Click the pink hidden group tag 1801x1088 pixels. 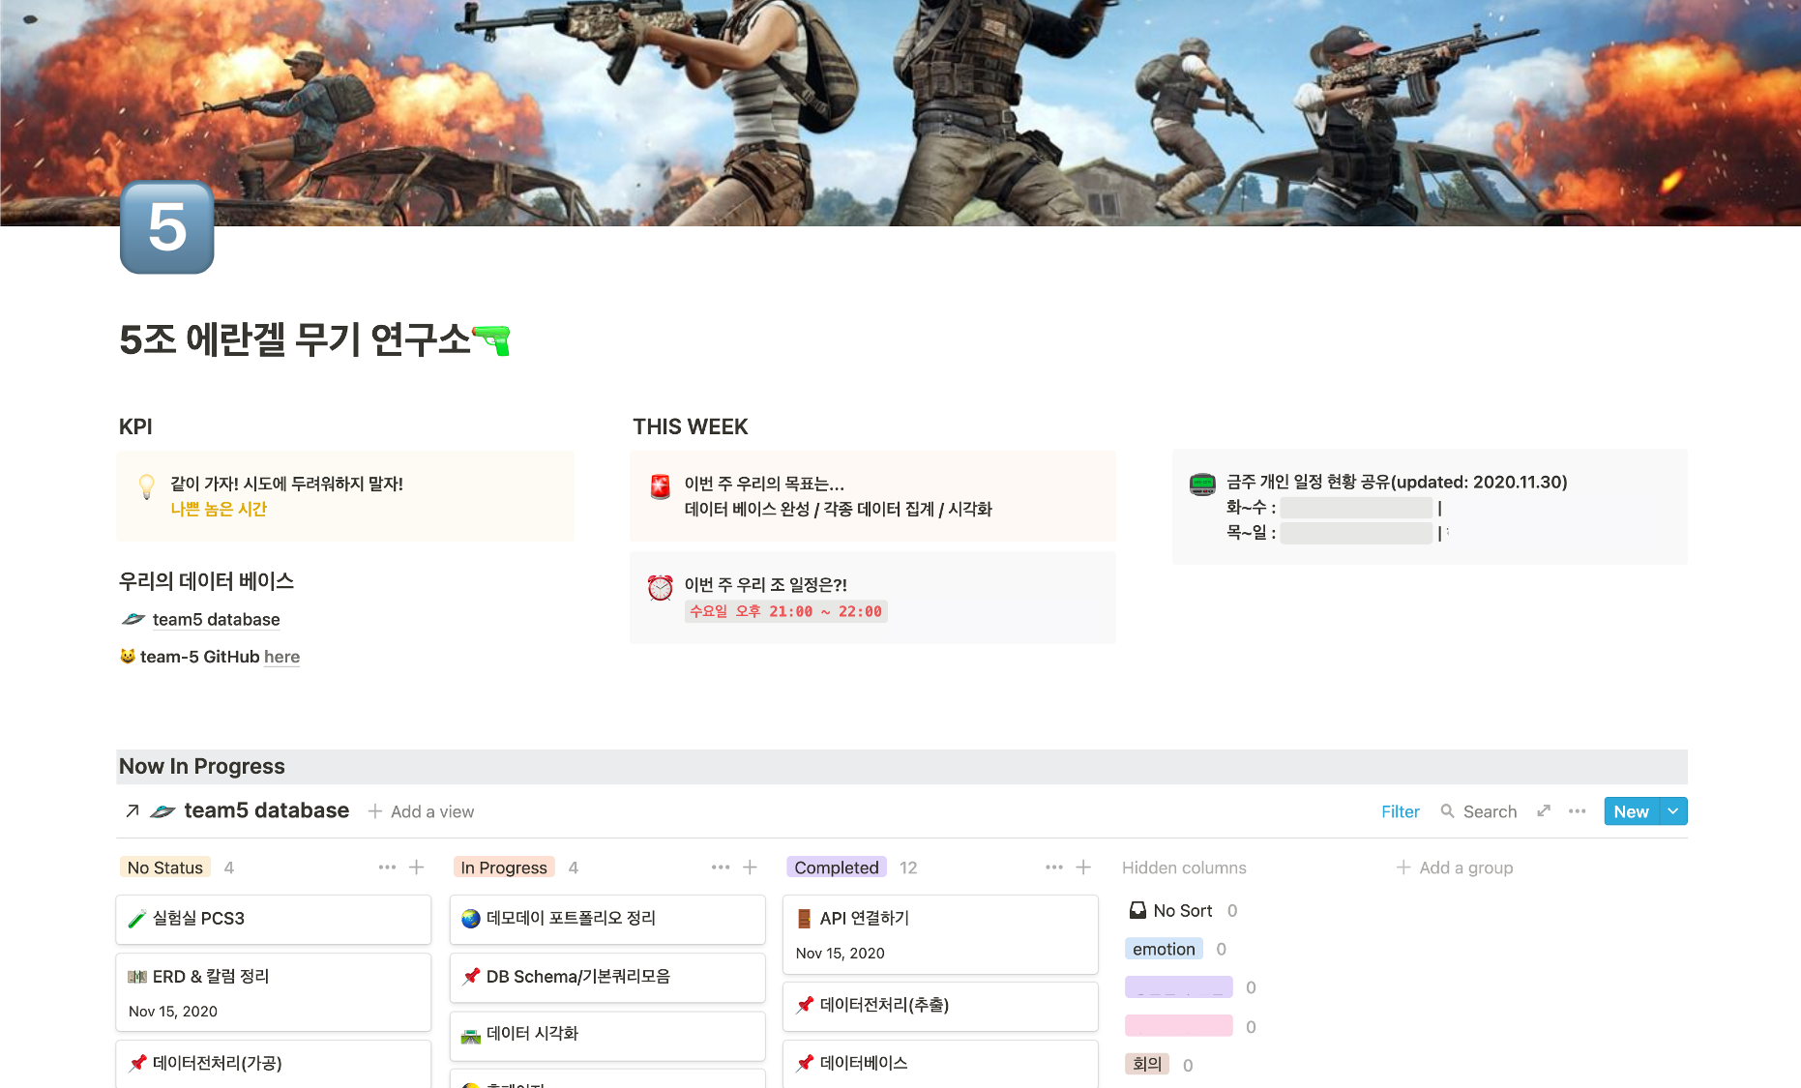[x=1179, y=1026]
